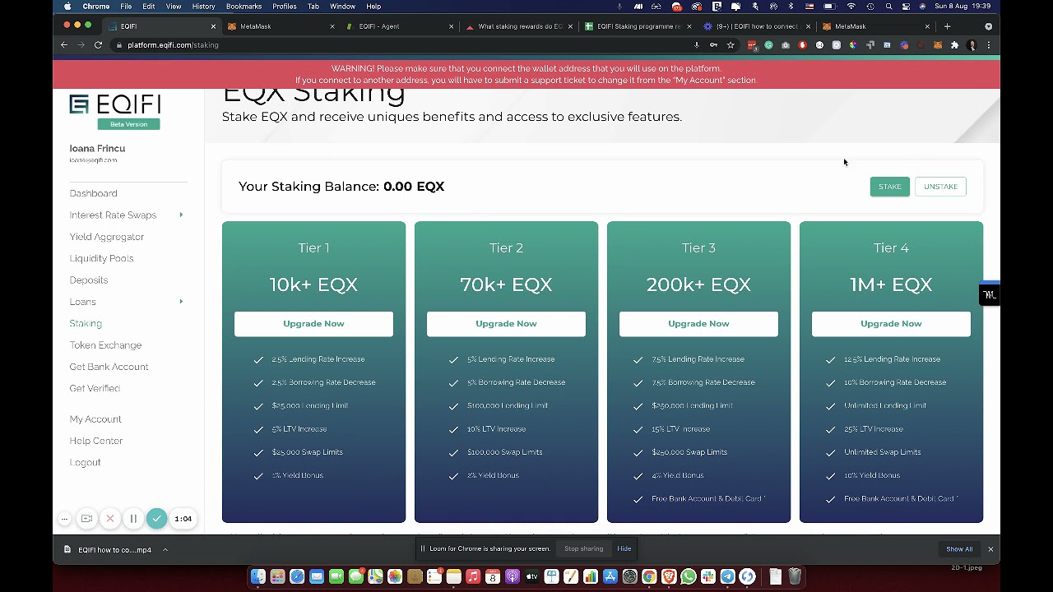Bookmark this page with star icon
This screenshot has width=1053, height=592.
pyautogui.click(x=731, y=45)
